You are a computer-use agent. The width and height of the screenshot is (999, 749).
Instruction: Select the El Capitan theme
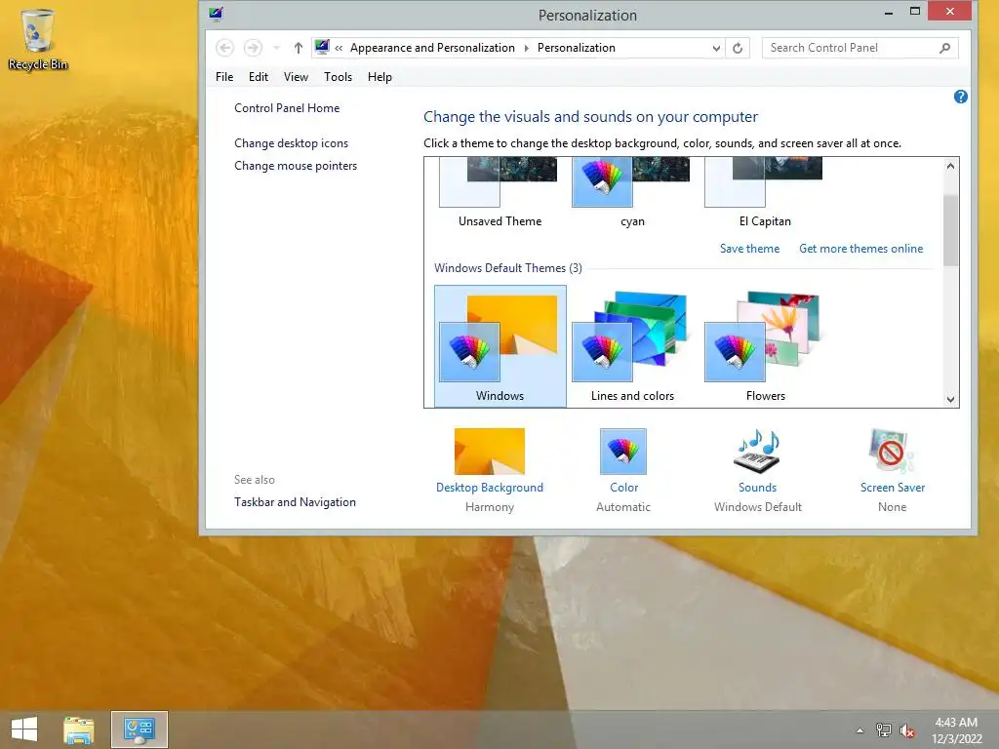pos(765,193)
